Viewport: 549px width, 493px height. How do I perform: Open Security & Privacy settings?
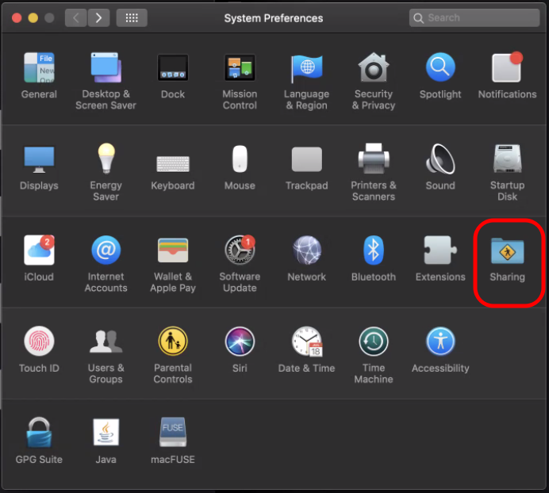tap(374, 69)
